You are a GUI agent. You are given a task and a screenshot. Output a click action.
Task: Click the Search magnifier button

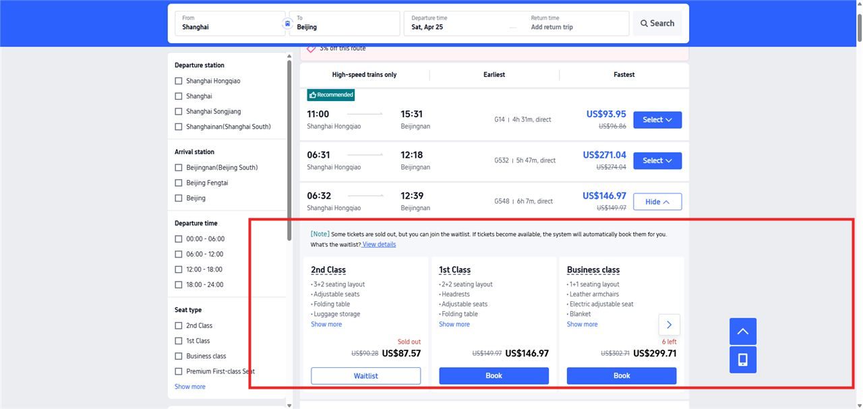[x=657, y=24]
